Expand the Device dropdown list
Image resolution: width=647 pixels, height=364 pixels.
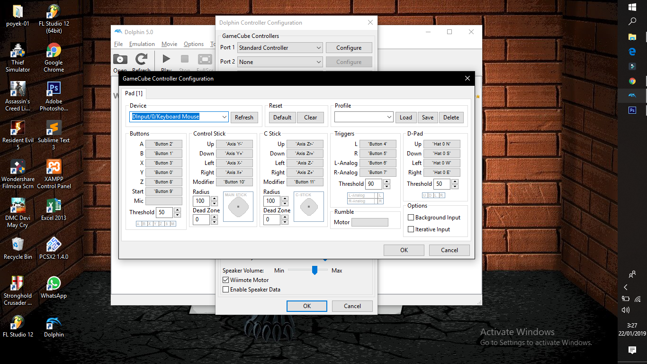[x=224, y=117]
